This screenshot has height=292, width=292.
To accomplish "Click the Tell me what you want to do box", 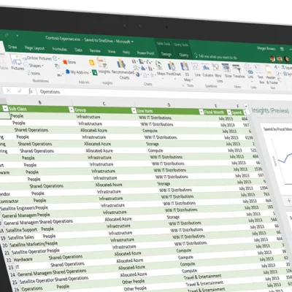I will 216,57.
